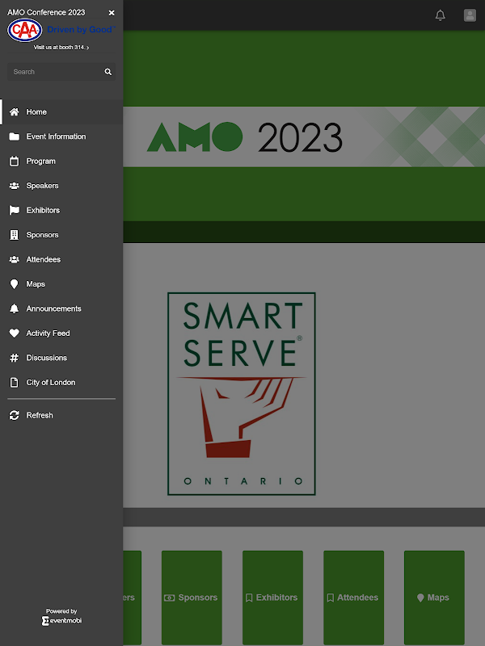Click the Maps tile pin icon
This screenshot has width=485, height=646.
coord(420,598)
